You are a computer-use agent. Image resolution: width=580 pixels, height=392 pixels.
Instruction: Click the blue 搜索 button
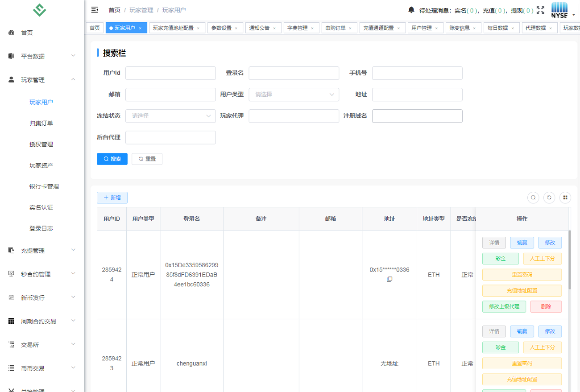[112, 159]
